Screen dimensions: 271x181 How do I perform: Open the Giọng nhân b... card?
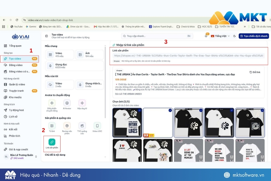point(89,85)
